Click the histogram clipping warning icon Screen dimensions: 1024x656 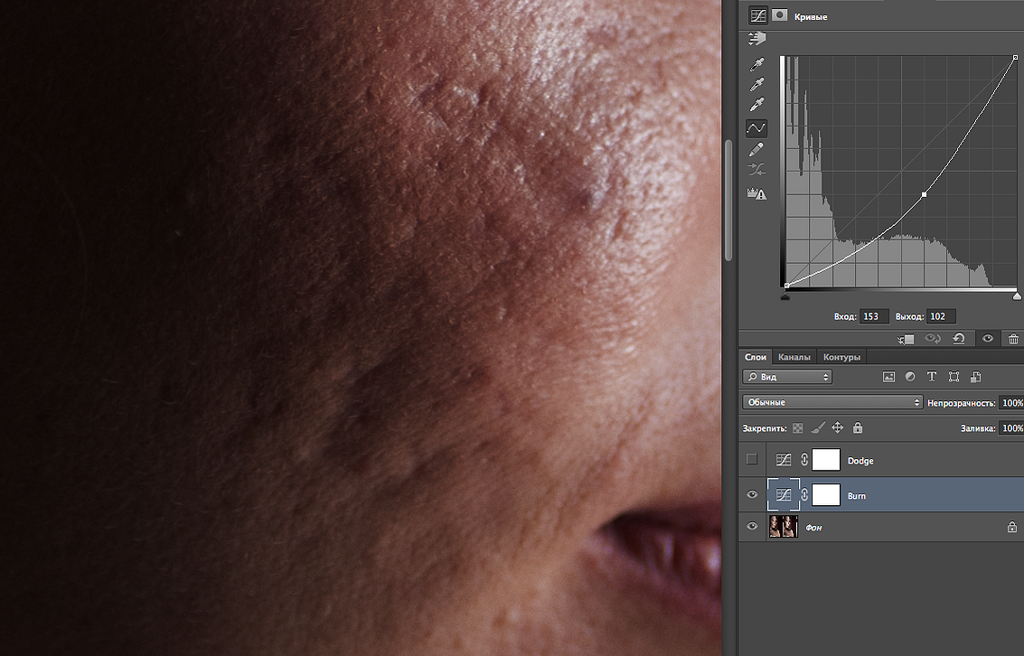pos(756,194)
